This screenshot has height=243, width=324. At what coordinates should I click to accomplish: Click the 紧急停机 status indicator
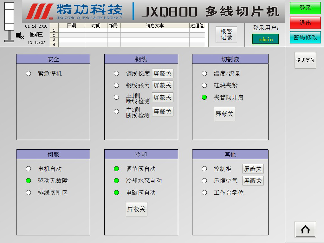(28, 73)
